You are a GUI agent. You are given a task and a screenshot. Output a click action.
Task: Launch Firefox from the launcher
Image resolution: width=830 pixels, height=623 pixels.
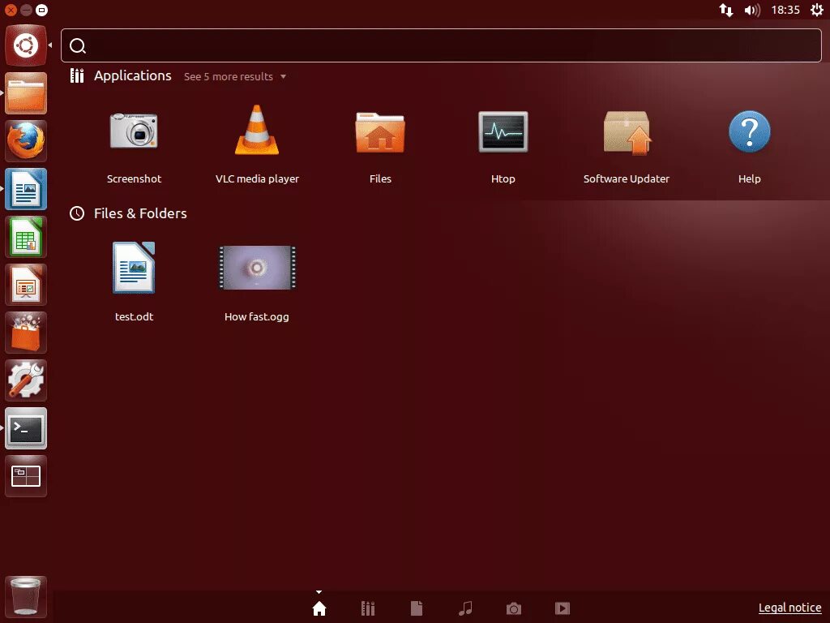26,141
